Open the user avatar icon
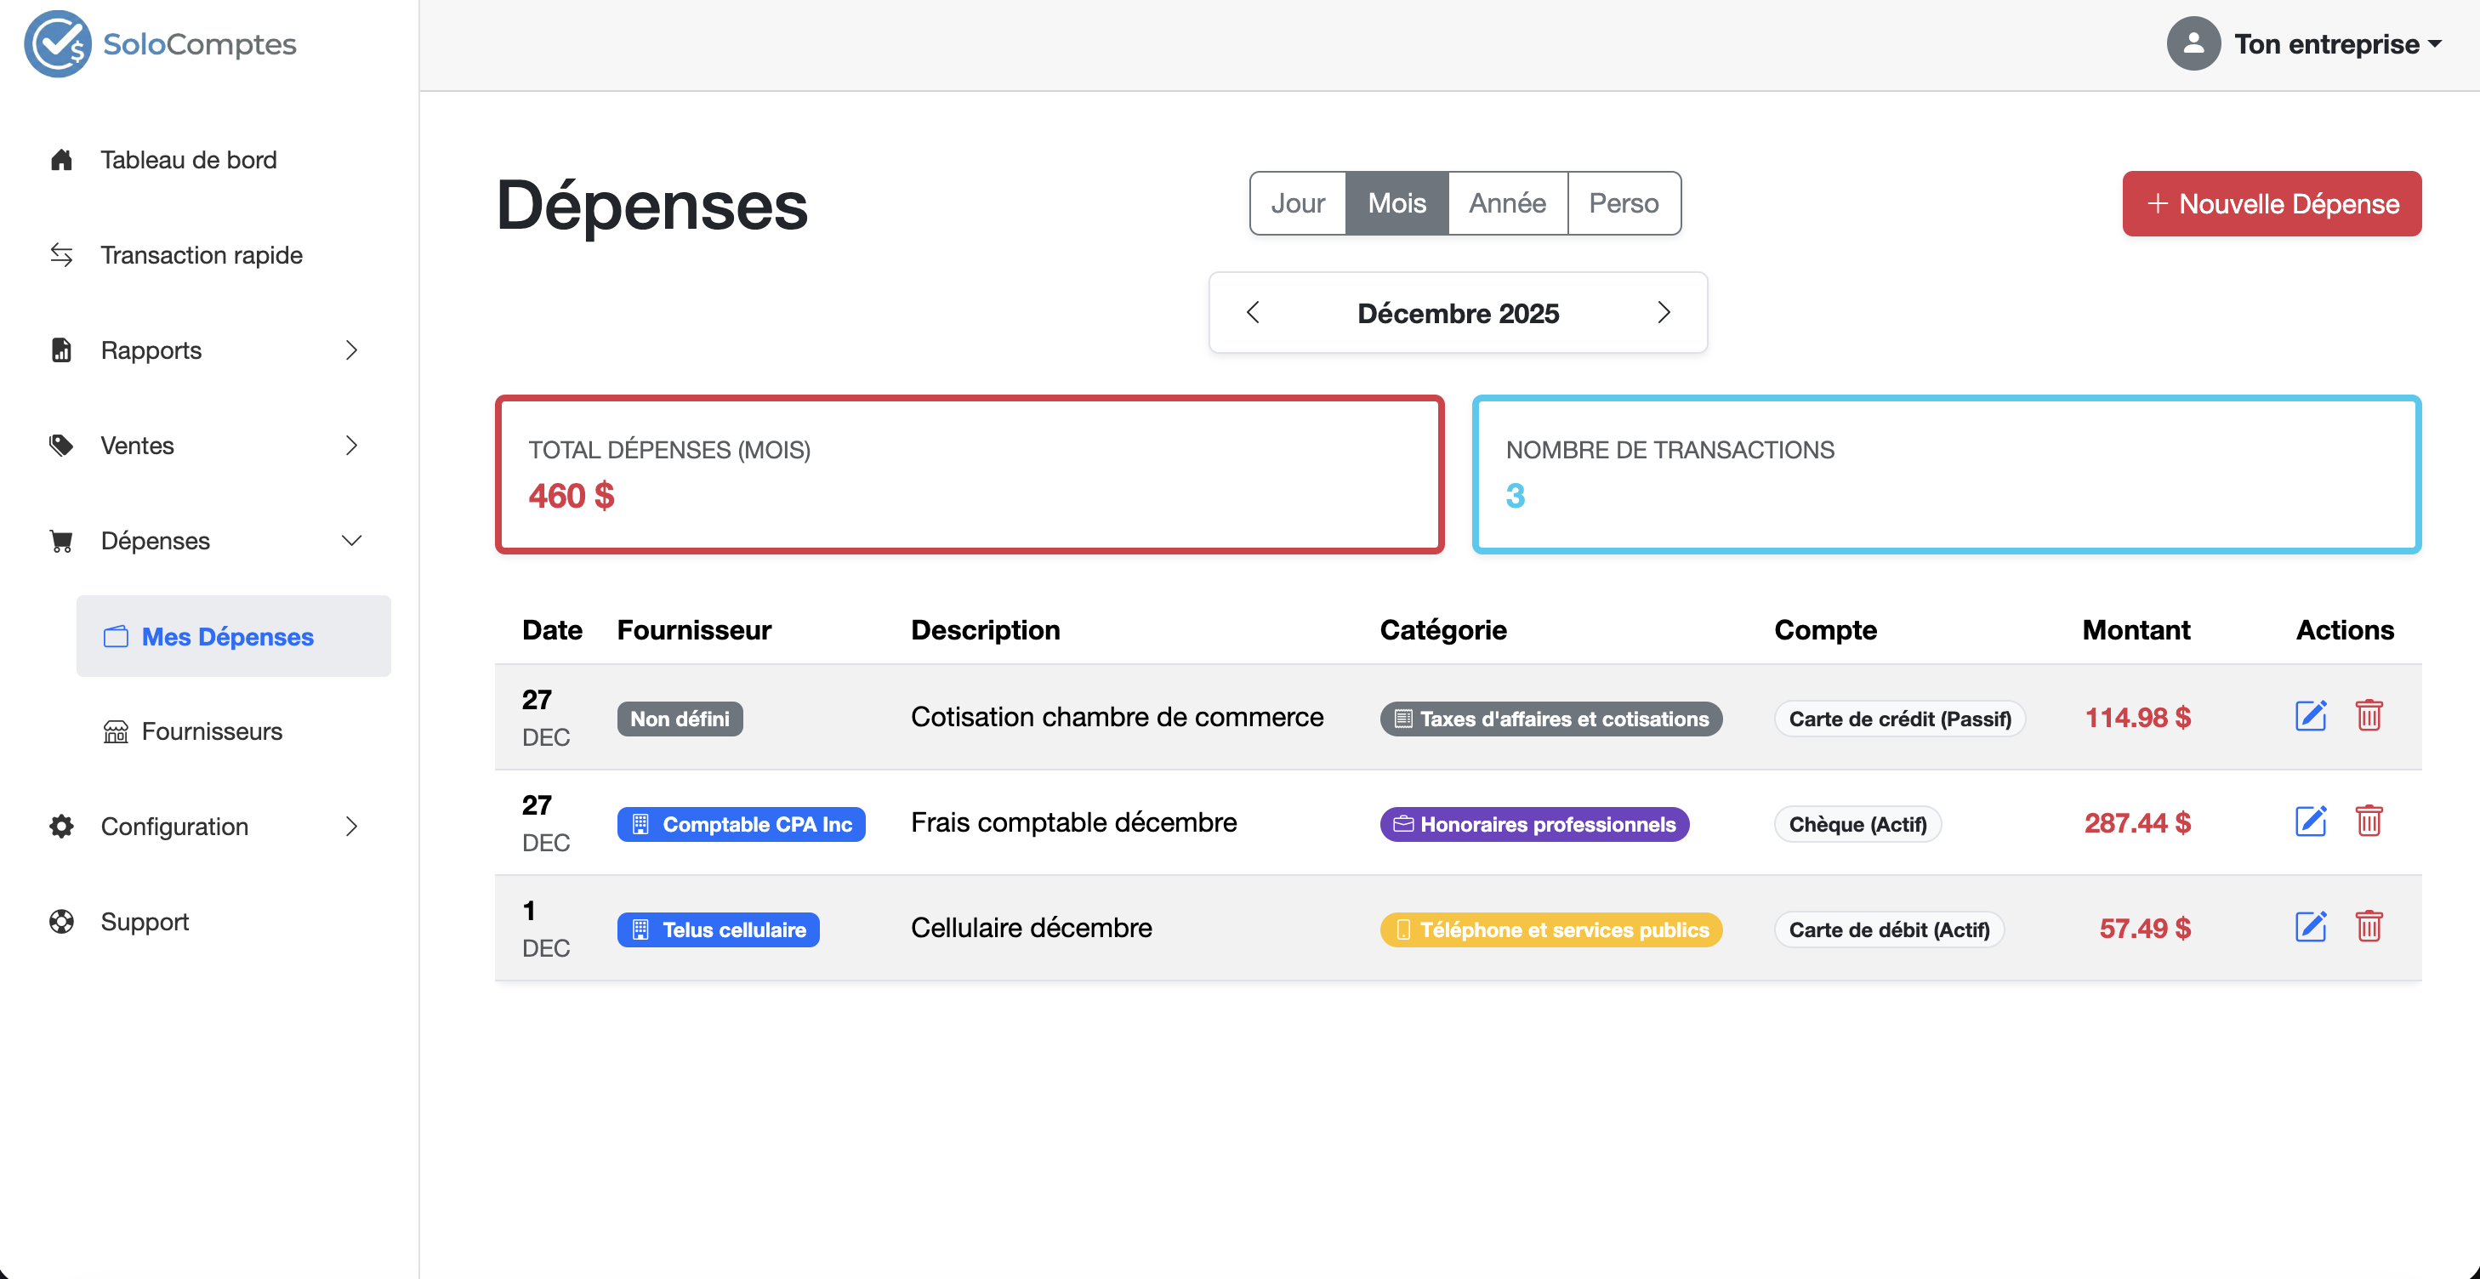 (2193, 44)
